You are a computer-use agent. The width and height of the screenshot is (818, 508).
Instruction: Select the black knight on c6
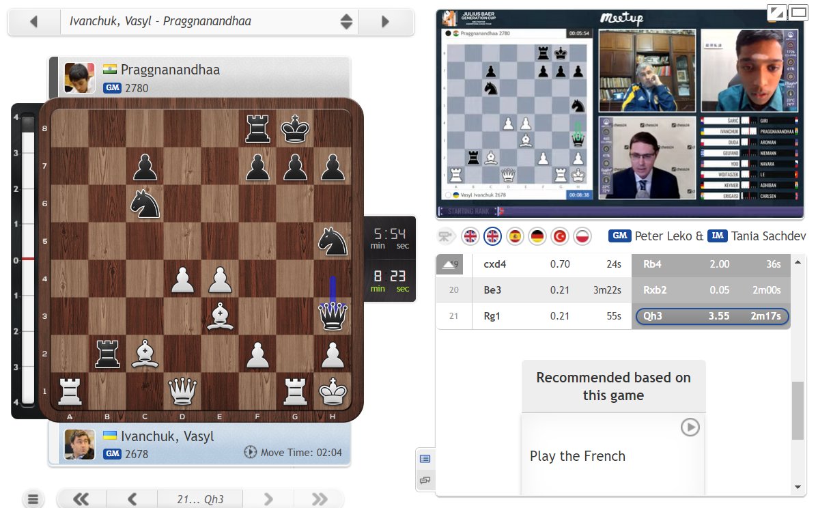145,203
